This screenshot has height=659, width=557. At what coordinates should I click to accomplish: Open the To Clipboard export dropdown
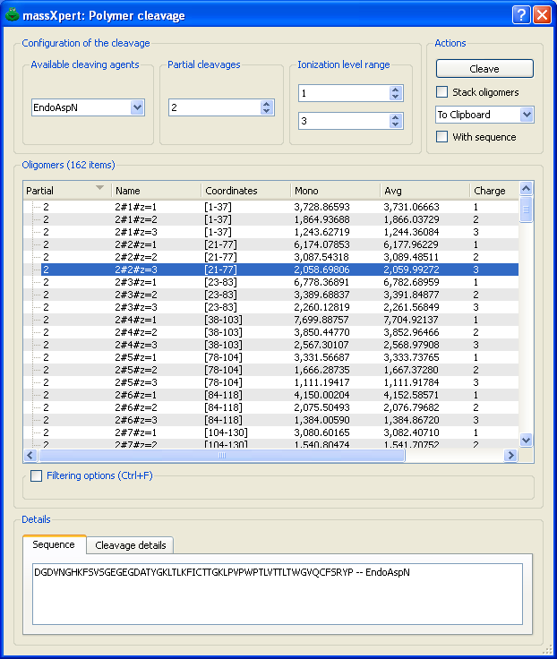click(x=527, y=115)
